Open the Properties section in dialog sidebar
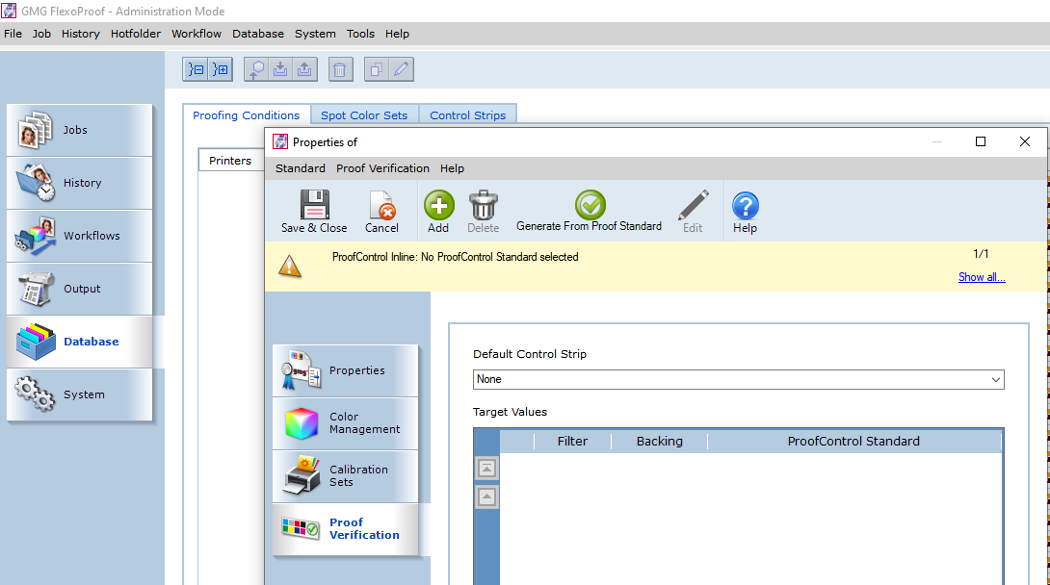Viewport: 1050px width, 585px height. point(346,370)
